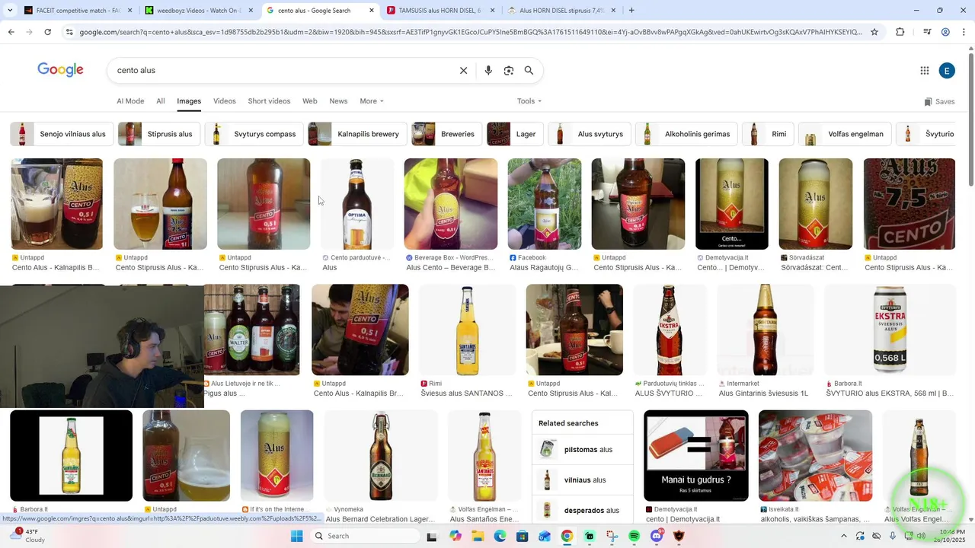The image size is (975, 548).
Task: Select the Svyturys compass filter chip
Action: click(x=254, y=134)
